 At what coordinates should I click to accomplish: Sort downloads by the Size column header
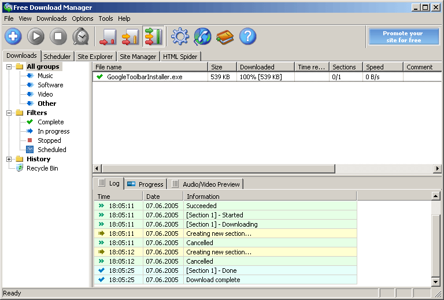coord(222,67)
